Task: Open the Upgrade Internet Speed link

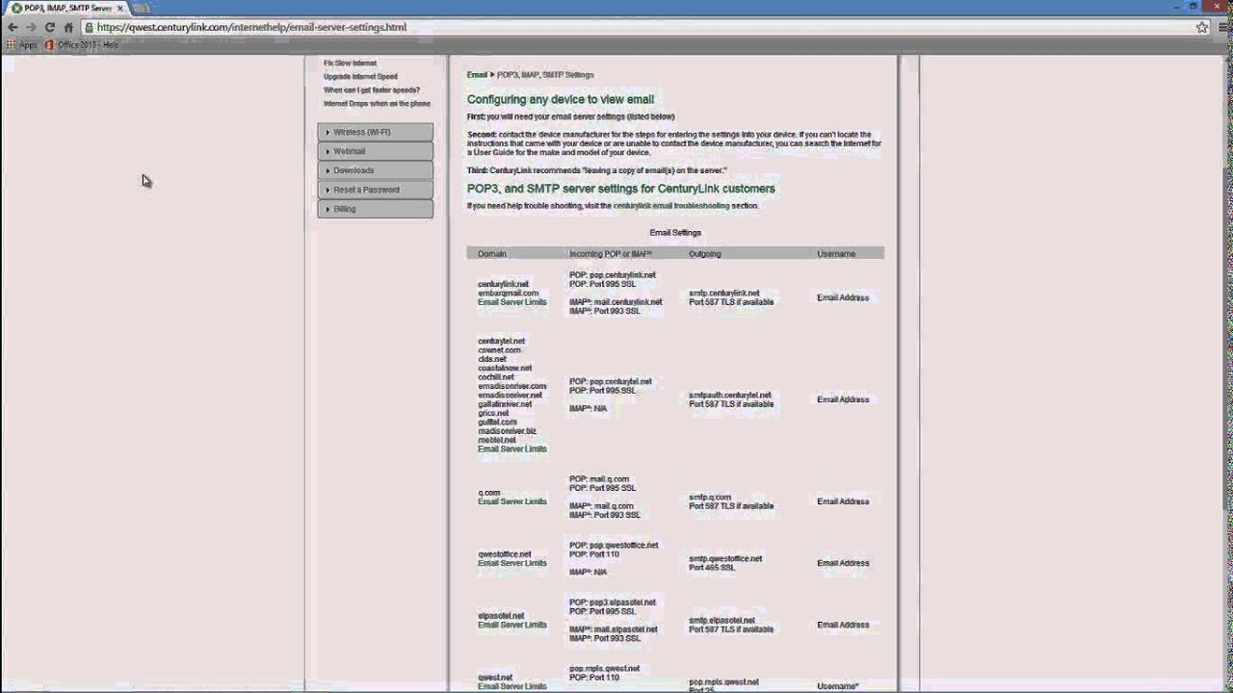Action: point(360,76)
